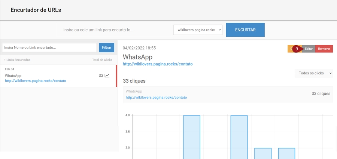Expand the 'Todos os clicks' dropdown

314,73
